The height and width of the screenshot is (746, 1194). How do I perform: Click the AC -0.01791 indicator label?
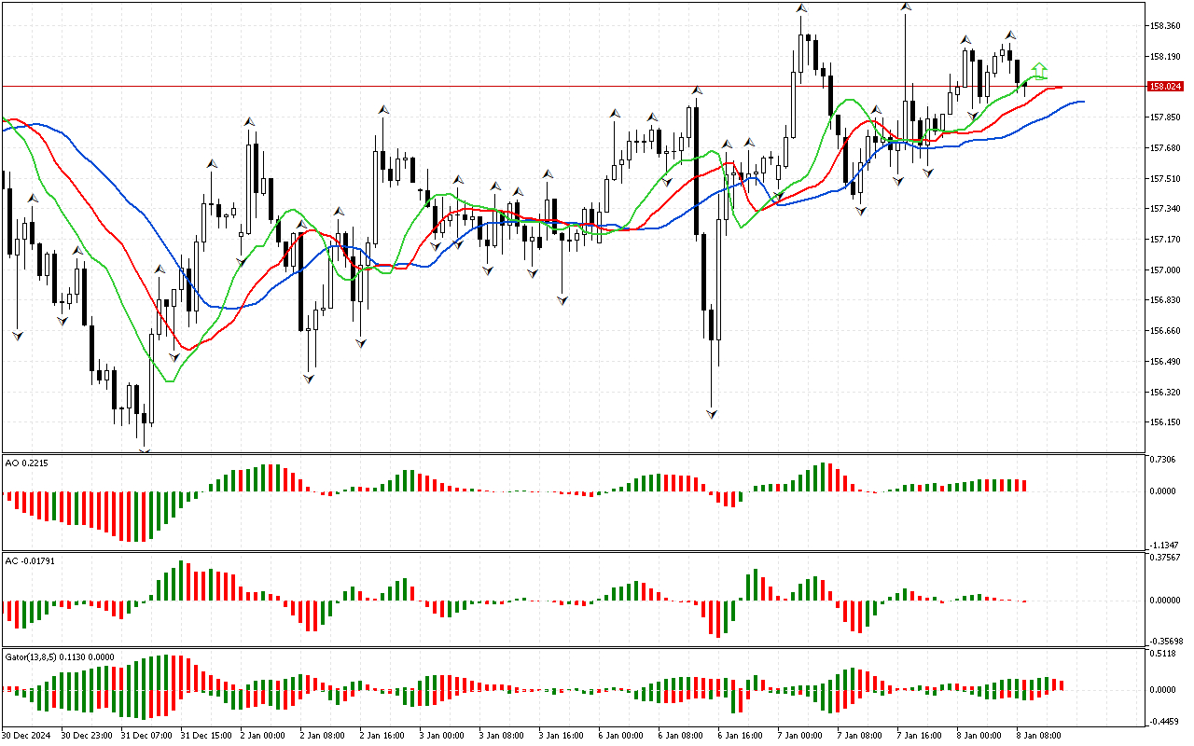[29, 561]
